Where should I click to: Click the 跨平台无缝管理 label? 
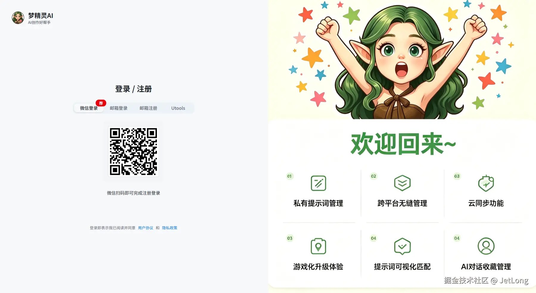coord(402,203)
